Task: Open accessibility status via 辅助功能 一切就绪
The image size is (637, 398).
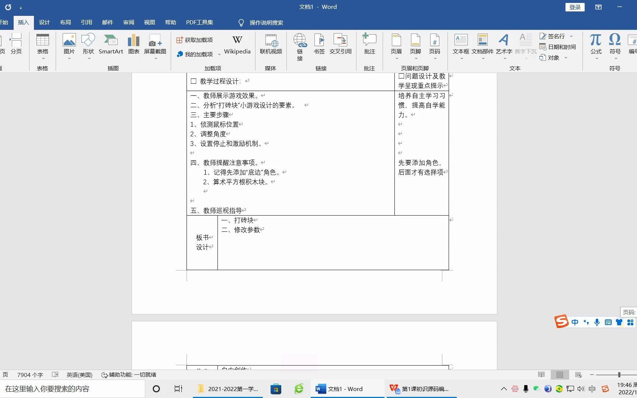Action: tap(129, 374)
